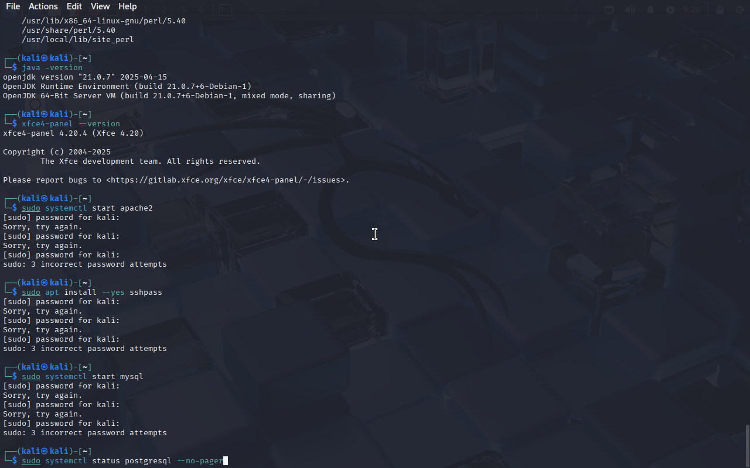Click the faint volume speaker icon
Screen dimensions: 750x468
point(630,9)
